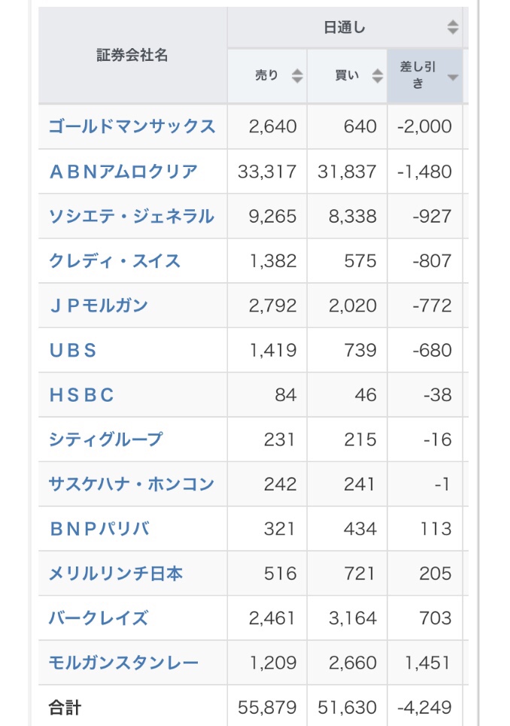Open サスケハナ・ホンコン broker link
510x726 pixels.
click(x=132, y=485)
